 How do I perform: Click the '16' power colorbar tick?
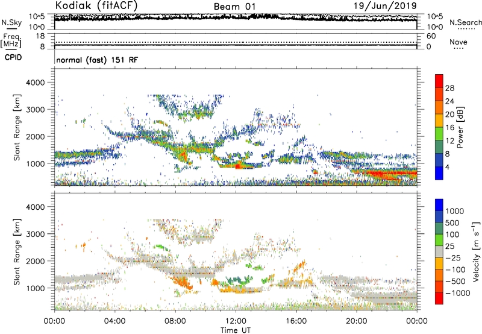(x=449, y=128)
